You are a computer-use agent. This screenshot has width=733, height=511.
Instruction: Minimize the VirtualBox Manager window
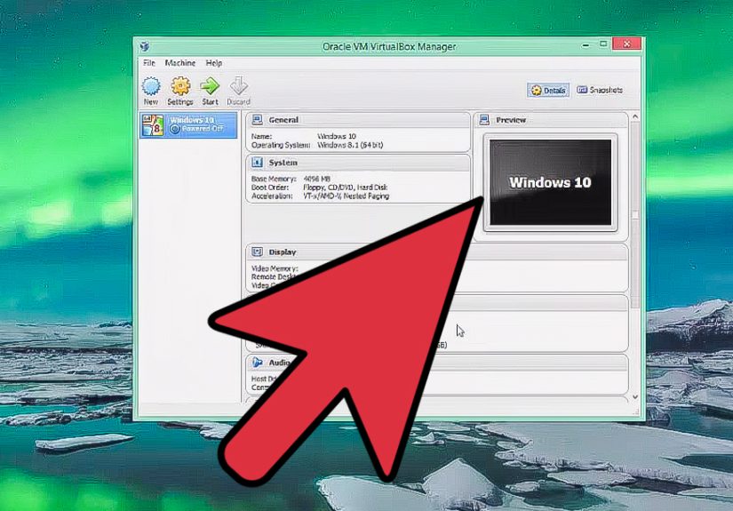tap(586, 45)
